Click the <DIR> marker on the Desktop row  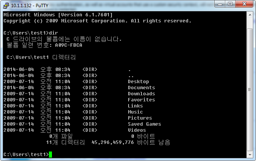[90, 82]
